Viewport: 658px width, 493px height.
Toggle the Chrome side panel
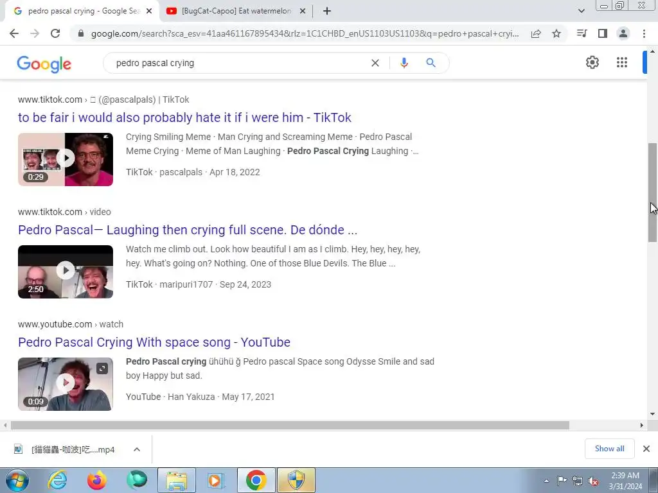click(x=603, y=33)
